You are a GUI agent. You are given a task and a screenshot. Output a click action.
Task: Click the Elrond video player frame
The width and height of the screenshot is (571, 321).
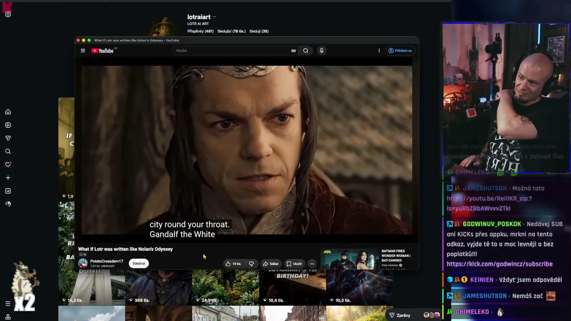(247, 150)
